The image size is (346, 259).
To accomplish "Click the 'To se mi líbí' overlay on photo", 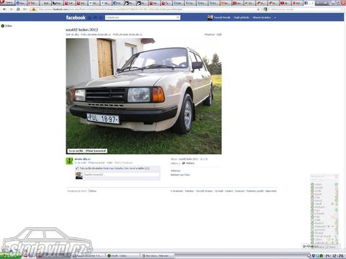I will point(76,151).
